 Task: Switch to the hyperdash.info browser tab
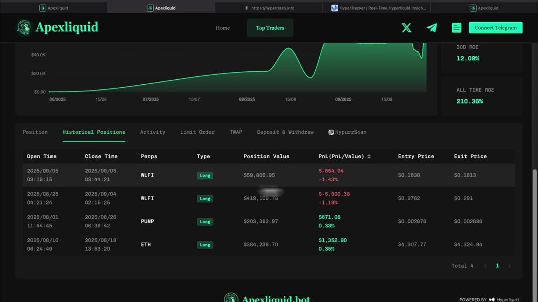click(269, 8)
